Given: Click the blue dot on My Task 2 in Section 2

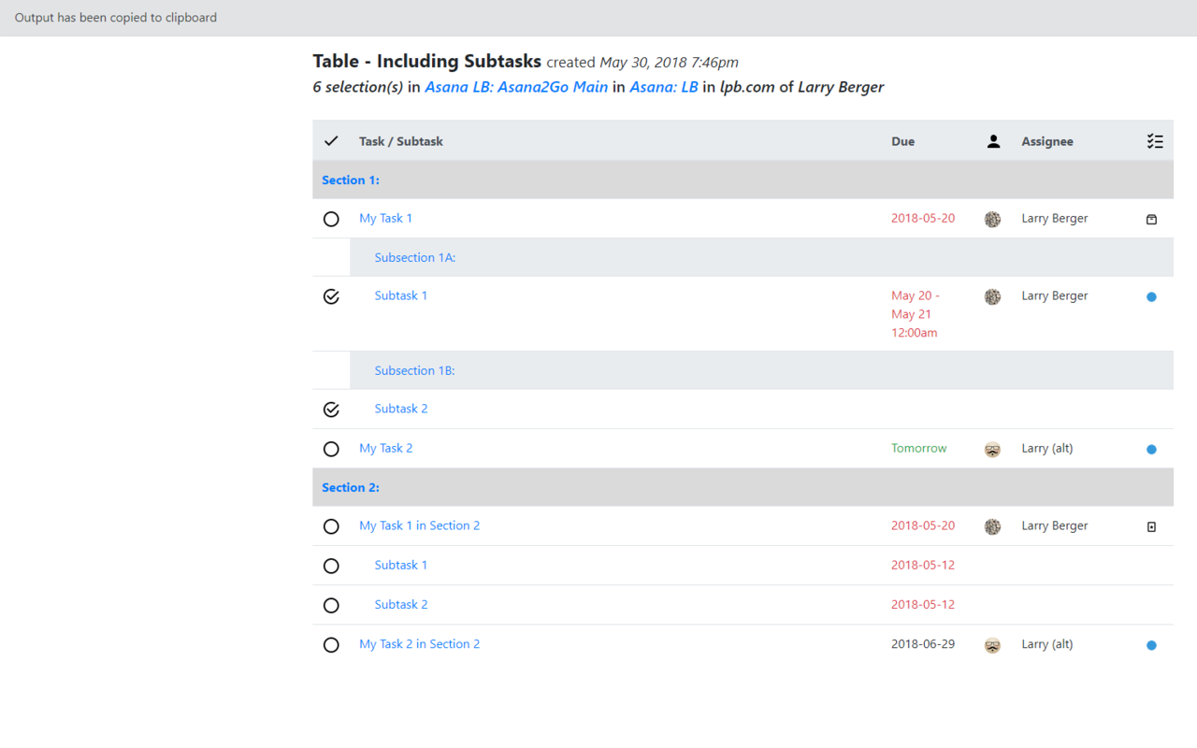Looking at the screenshot, I should click(1151, 645).
